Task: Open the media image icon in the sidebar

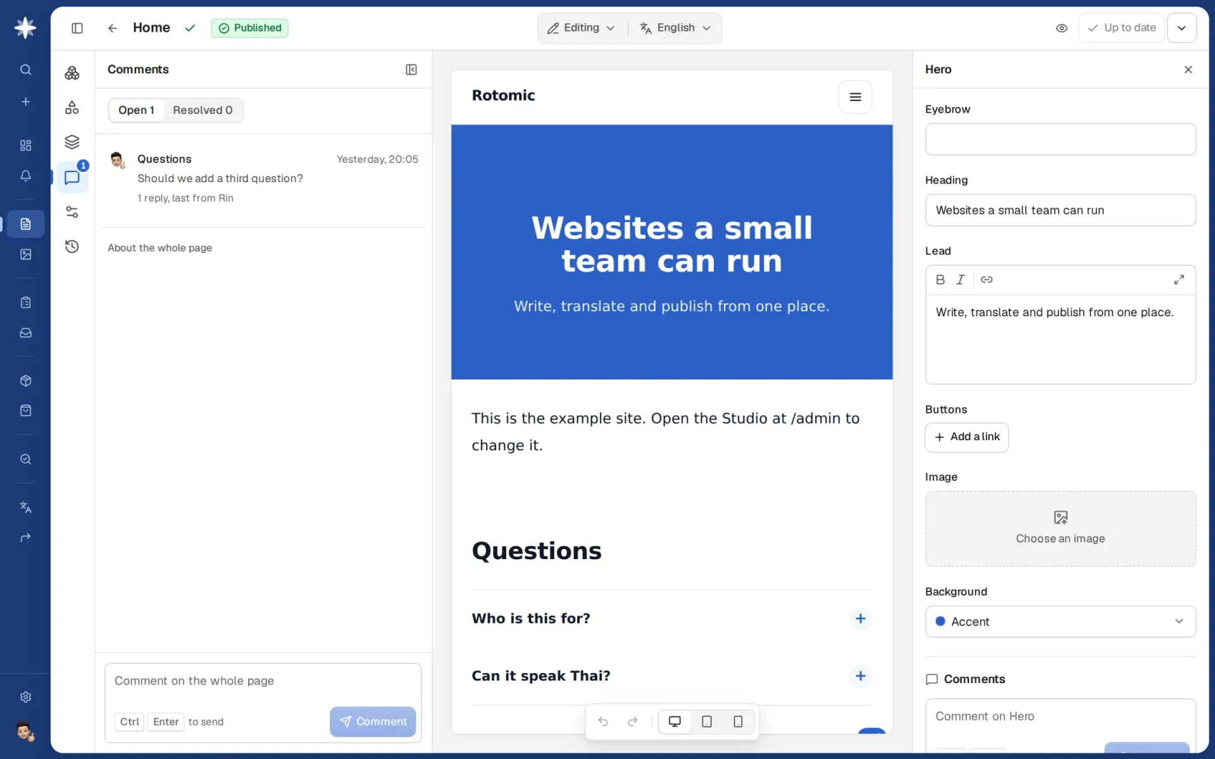Action: [x=25, y=254]
